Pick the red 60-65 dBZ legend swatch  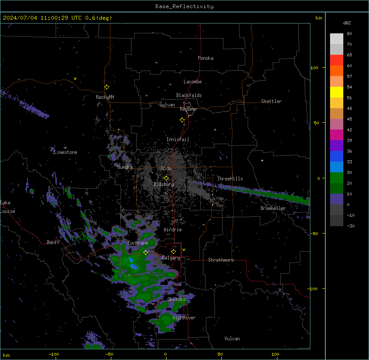pyautogui.click(x=336, y=60)
